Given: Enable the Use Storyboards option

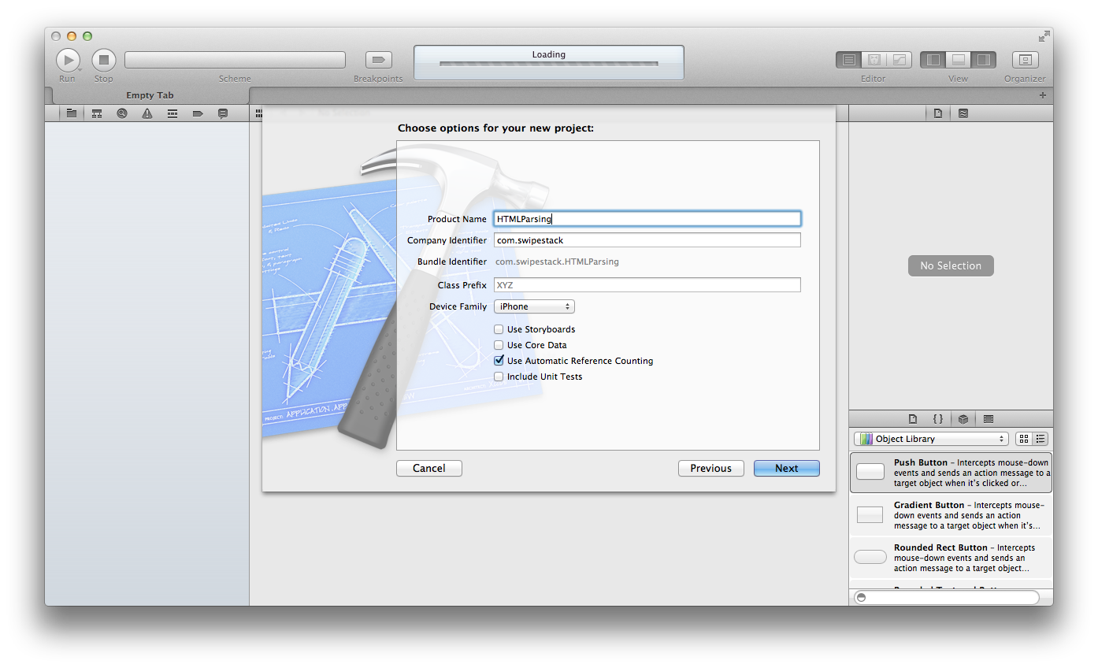Looking at the screenshot, I should 499,329.
